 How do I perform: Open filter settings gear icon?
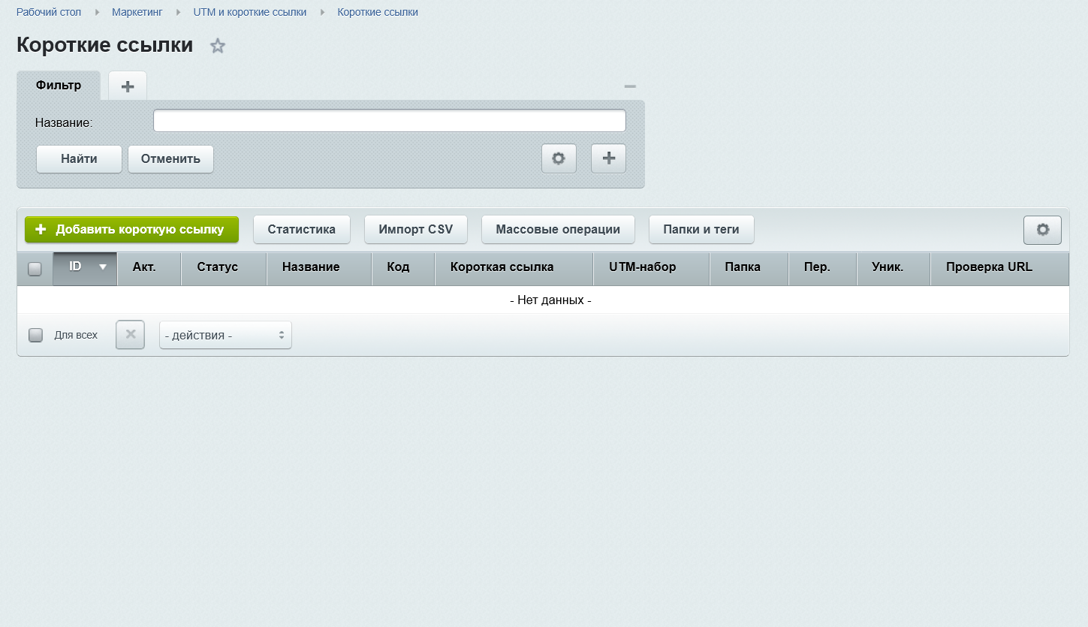coord(559,158)
